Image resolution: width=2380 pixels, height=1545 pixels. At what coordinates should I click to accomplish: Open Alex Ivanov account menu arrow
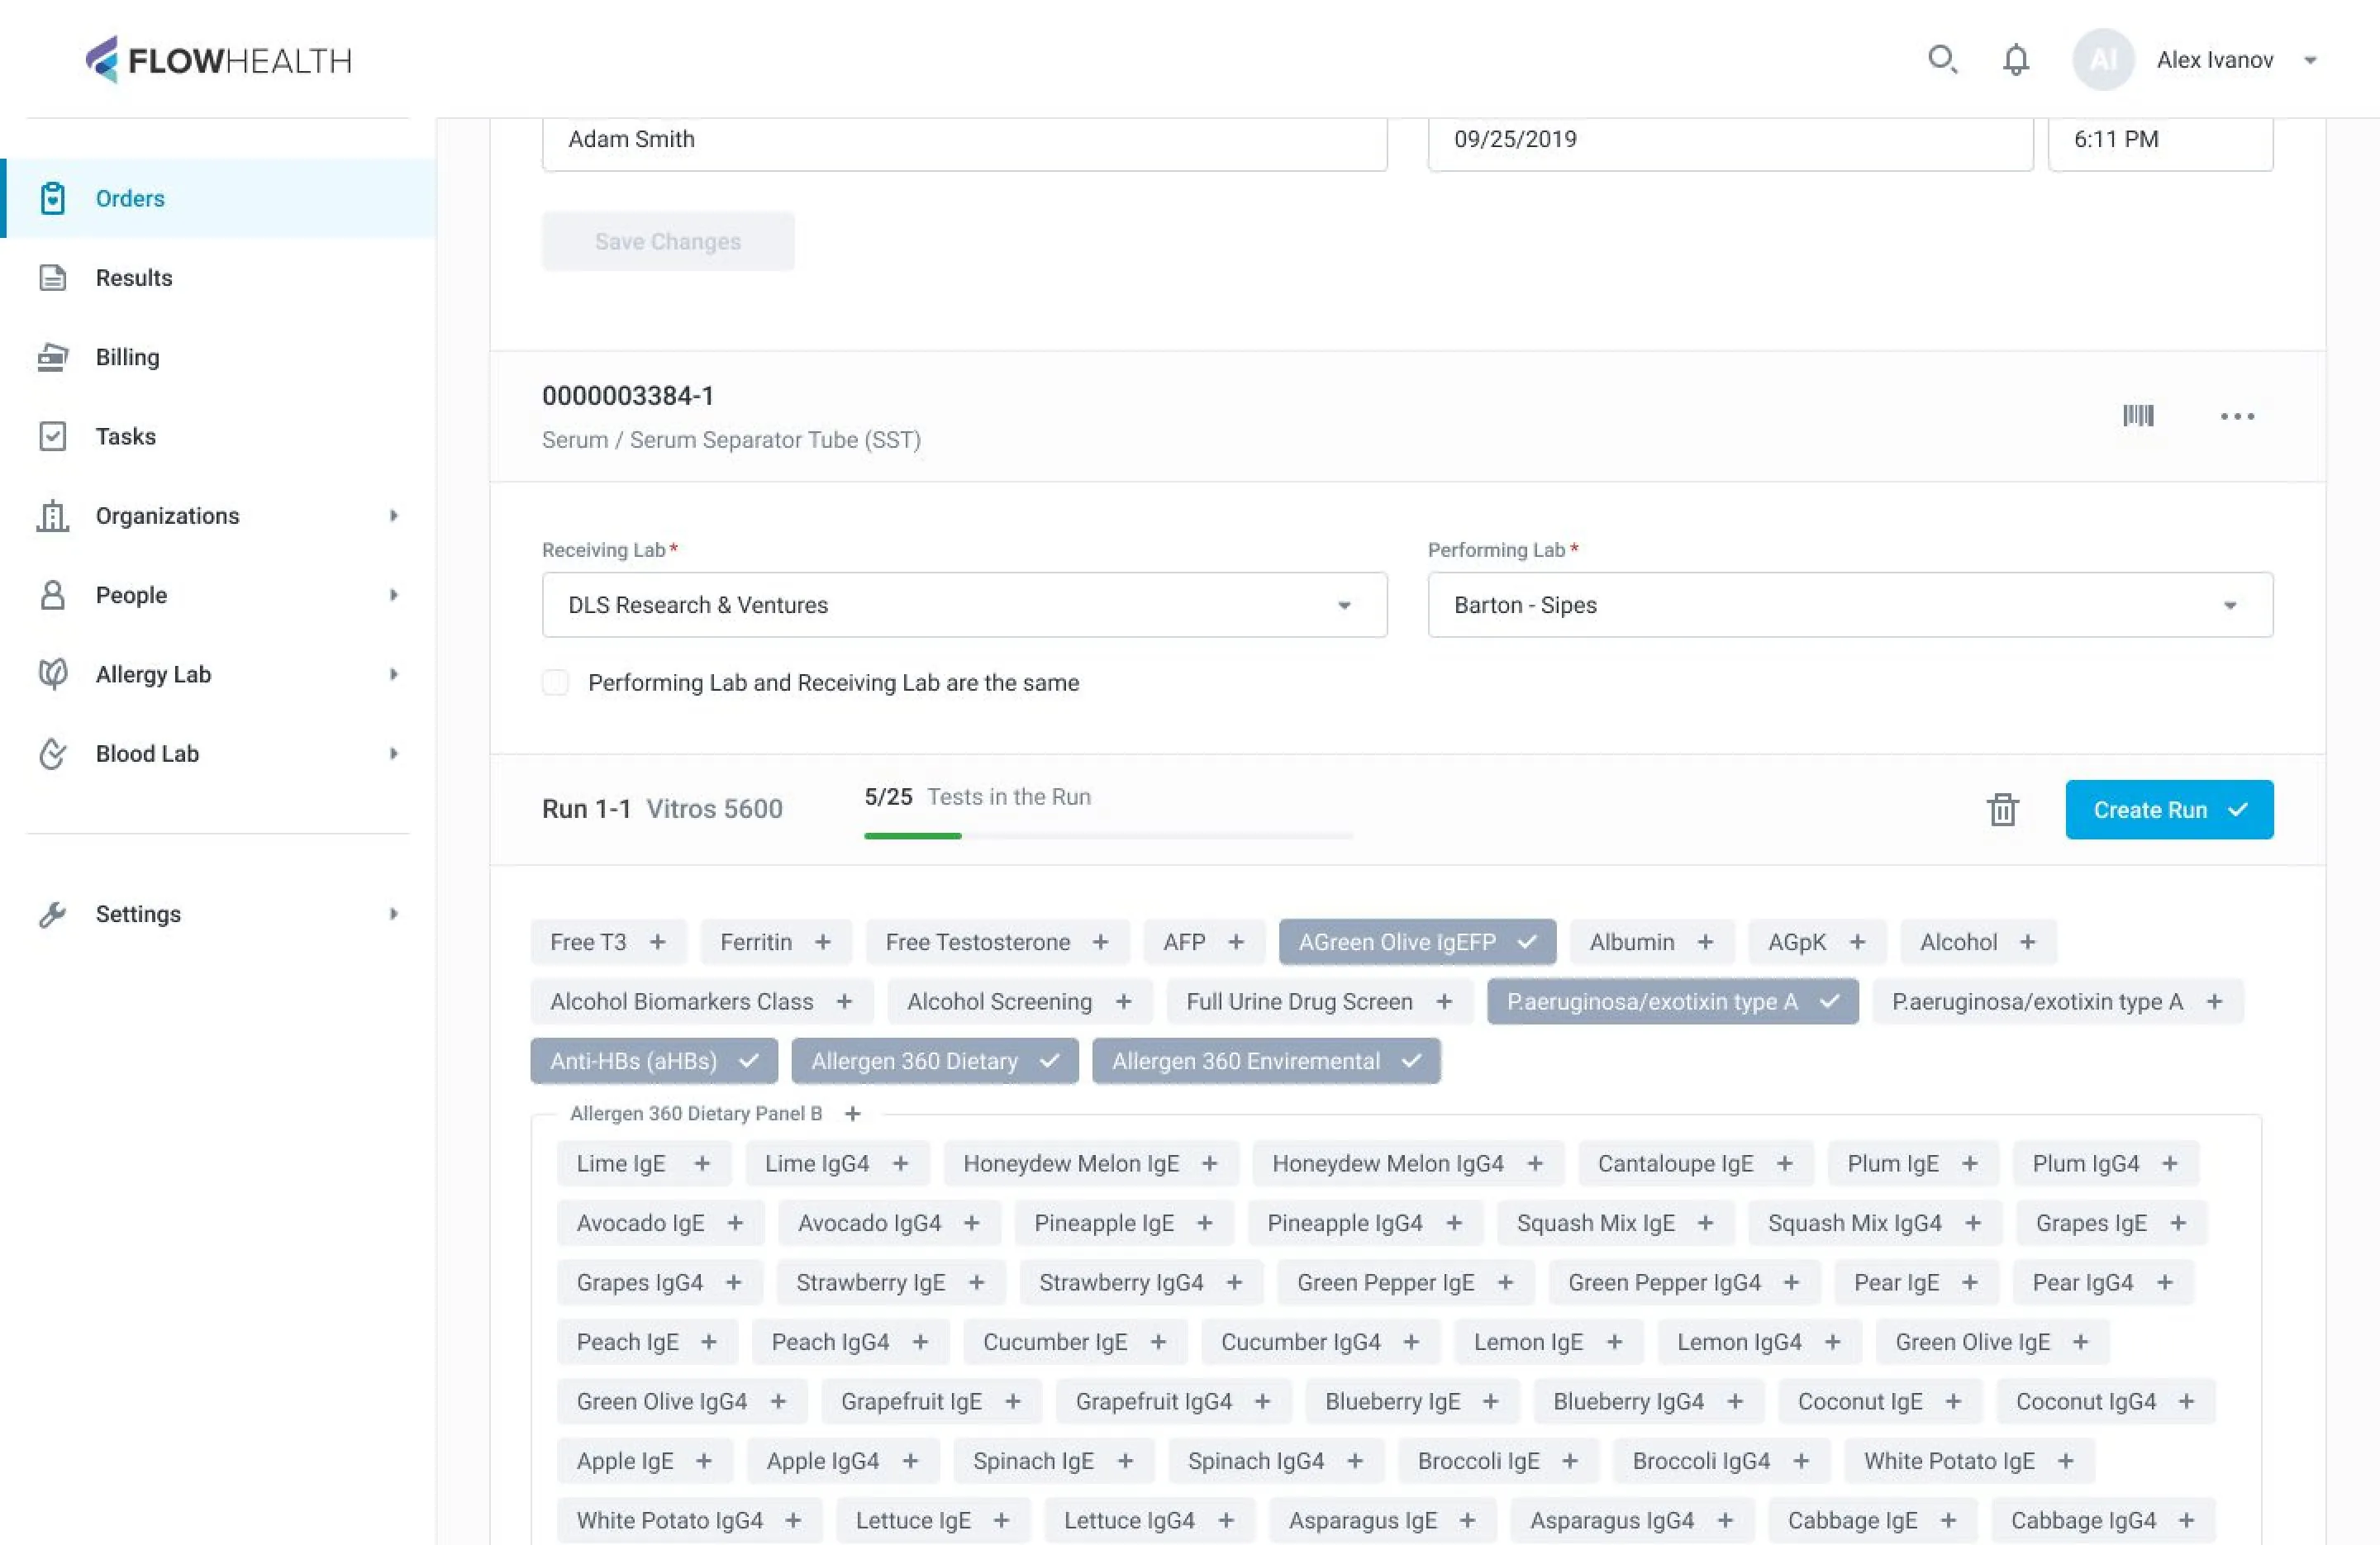[x=2310, y=61]
